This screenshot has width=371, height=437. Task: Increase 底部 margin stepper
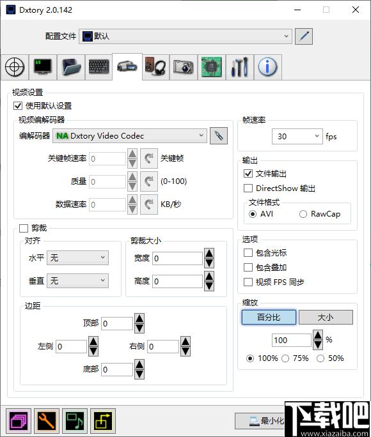tap(139, 365)
